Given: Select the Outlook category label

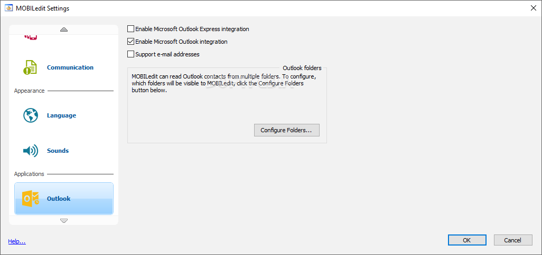Looking at the screenshot, I should [59, 199].
